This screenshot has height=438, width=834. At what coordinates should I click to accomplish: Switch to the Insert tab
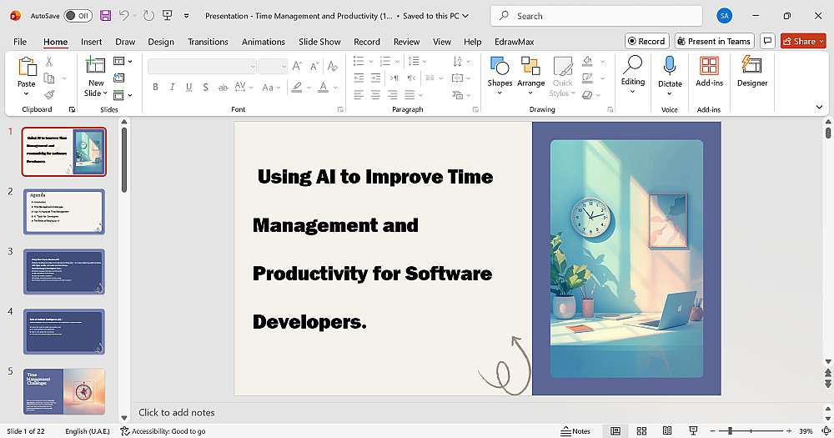pyautogui.click(x=92, y=42)
